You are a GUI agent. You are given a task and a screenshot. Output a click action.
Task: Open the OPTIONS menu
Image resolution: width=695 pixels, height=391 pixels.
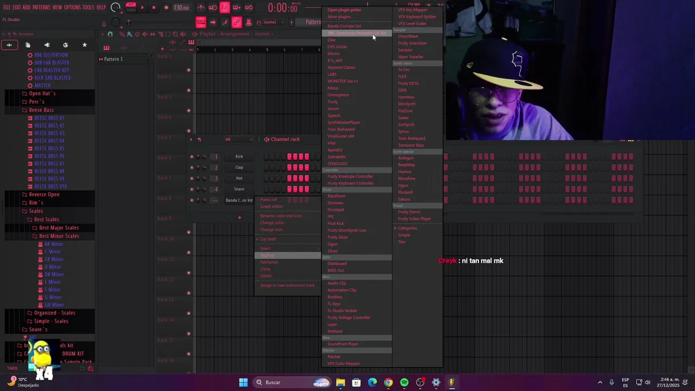pos(72,8)
